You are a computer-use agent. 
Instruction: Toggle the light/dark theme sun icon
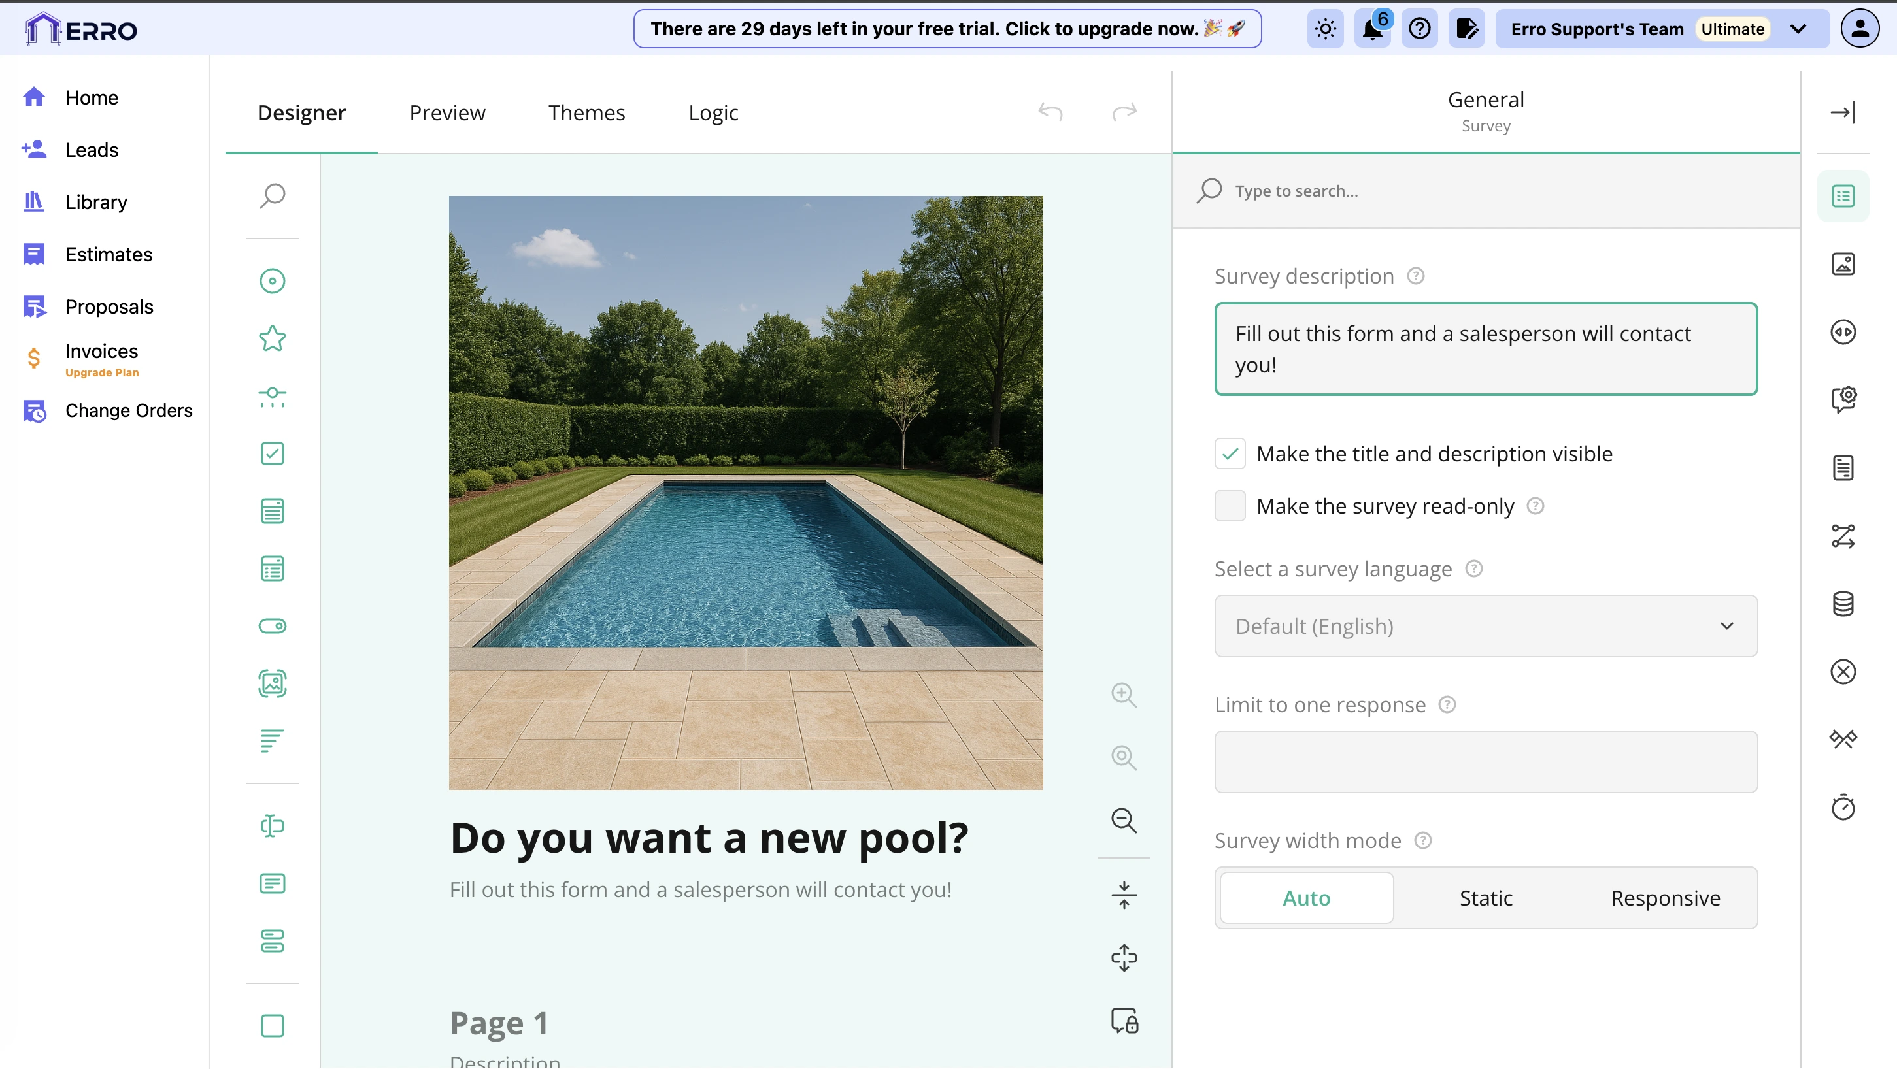click(x=1325, y=29)
